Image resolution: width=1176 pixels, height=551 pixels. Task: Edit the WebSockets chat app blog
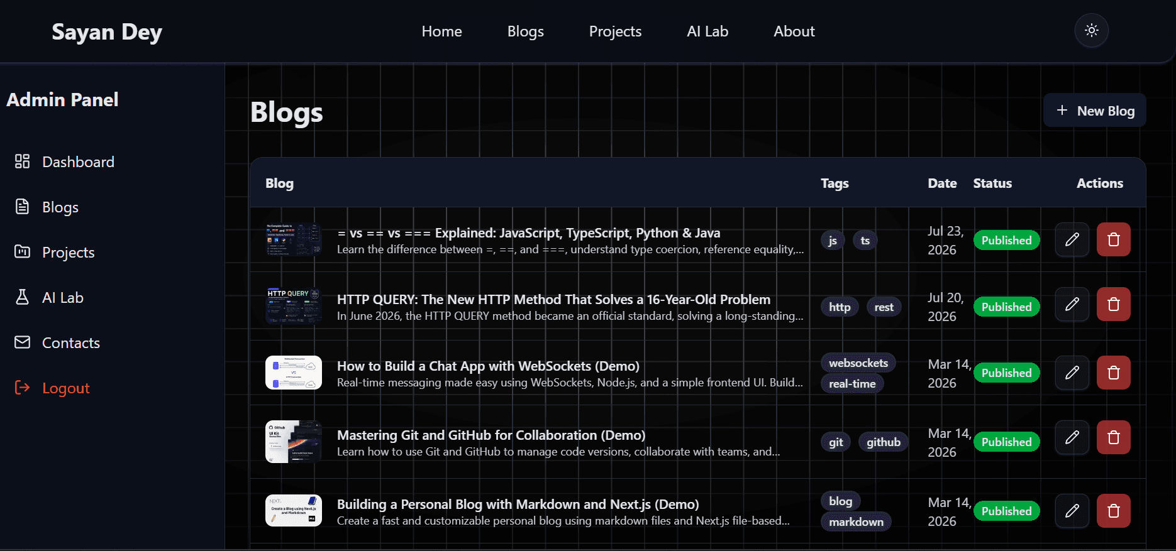coord(1072,373)
